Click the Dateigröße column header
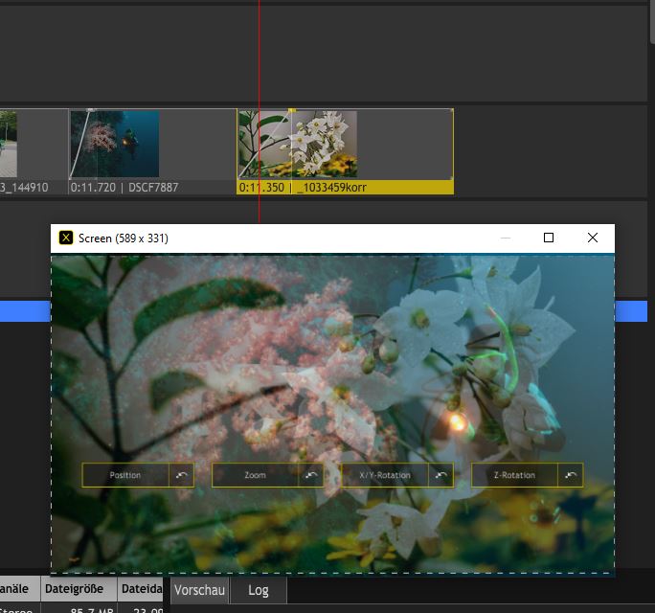This screenshot has height=613, width=655. click(x=79, y=589)
